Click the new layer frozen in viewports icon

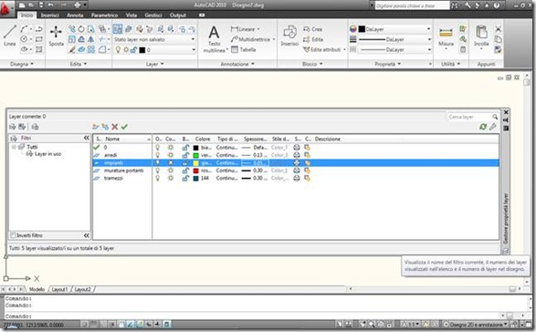point(105,127)
